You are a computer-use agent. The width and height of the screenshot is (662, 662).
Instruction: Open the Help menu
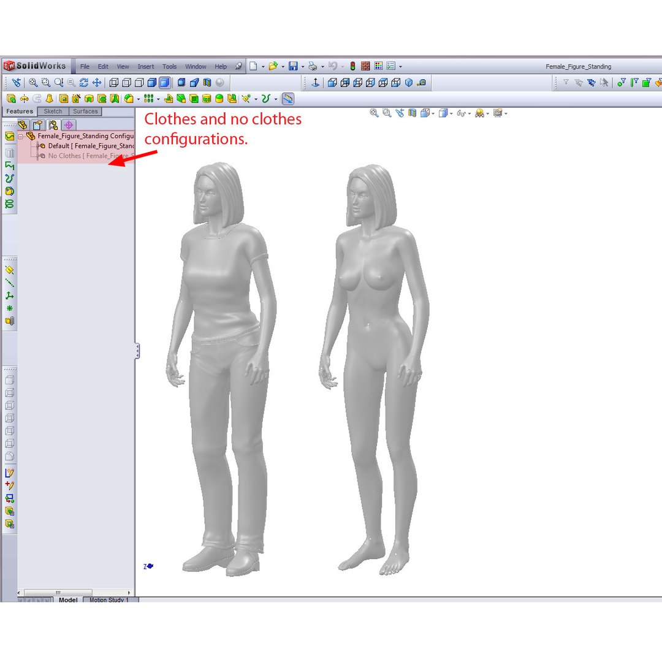(221, 67)
